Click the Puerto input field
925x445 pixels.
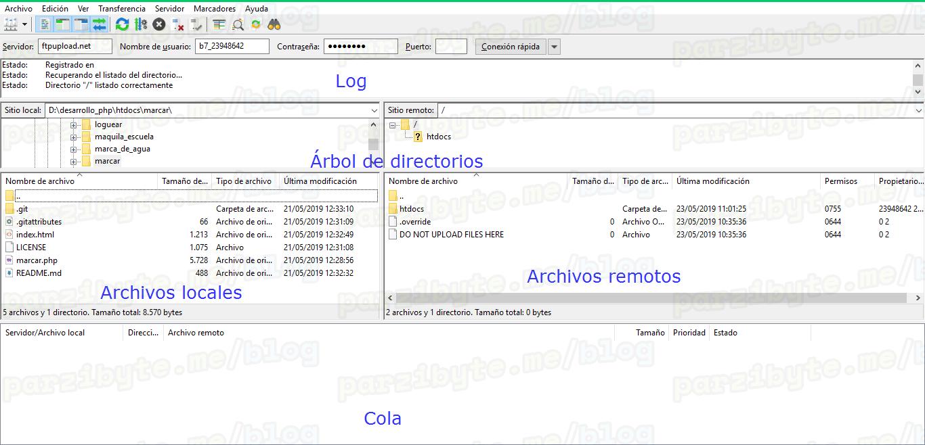point(451,47)
